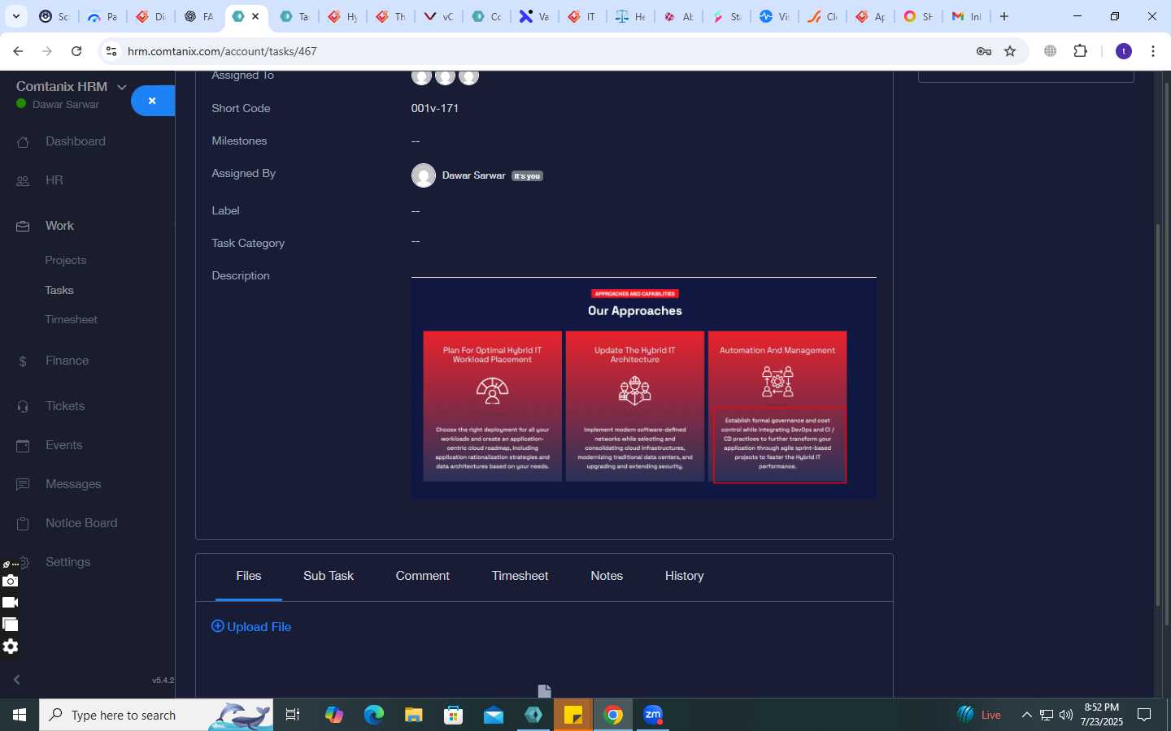Click the short code 001v-171
The width and height of the screenshot is (1171, 731).
click(435, 108)
